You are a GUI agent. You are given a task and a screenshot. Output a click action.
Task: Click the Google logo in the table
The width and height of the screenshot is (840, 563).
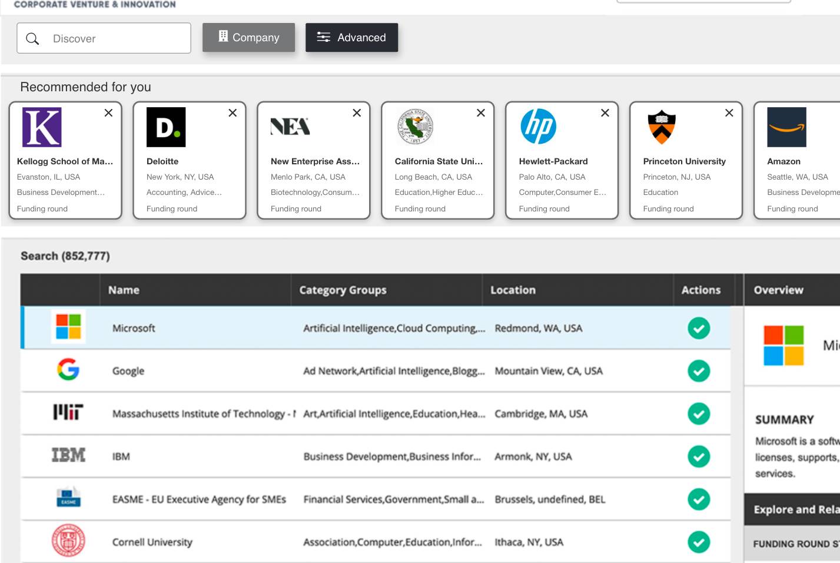coord(68,370)
